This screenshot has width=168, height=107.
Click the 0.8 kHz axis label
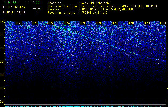pyautogui.click(x=2, y=75)
